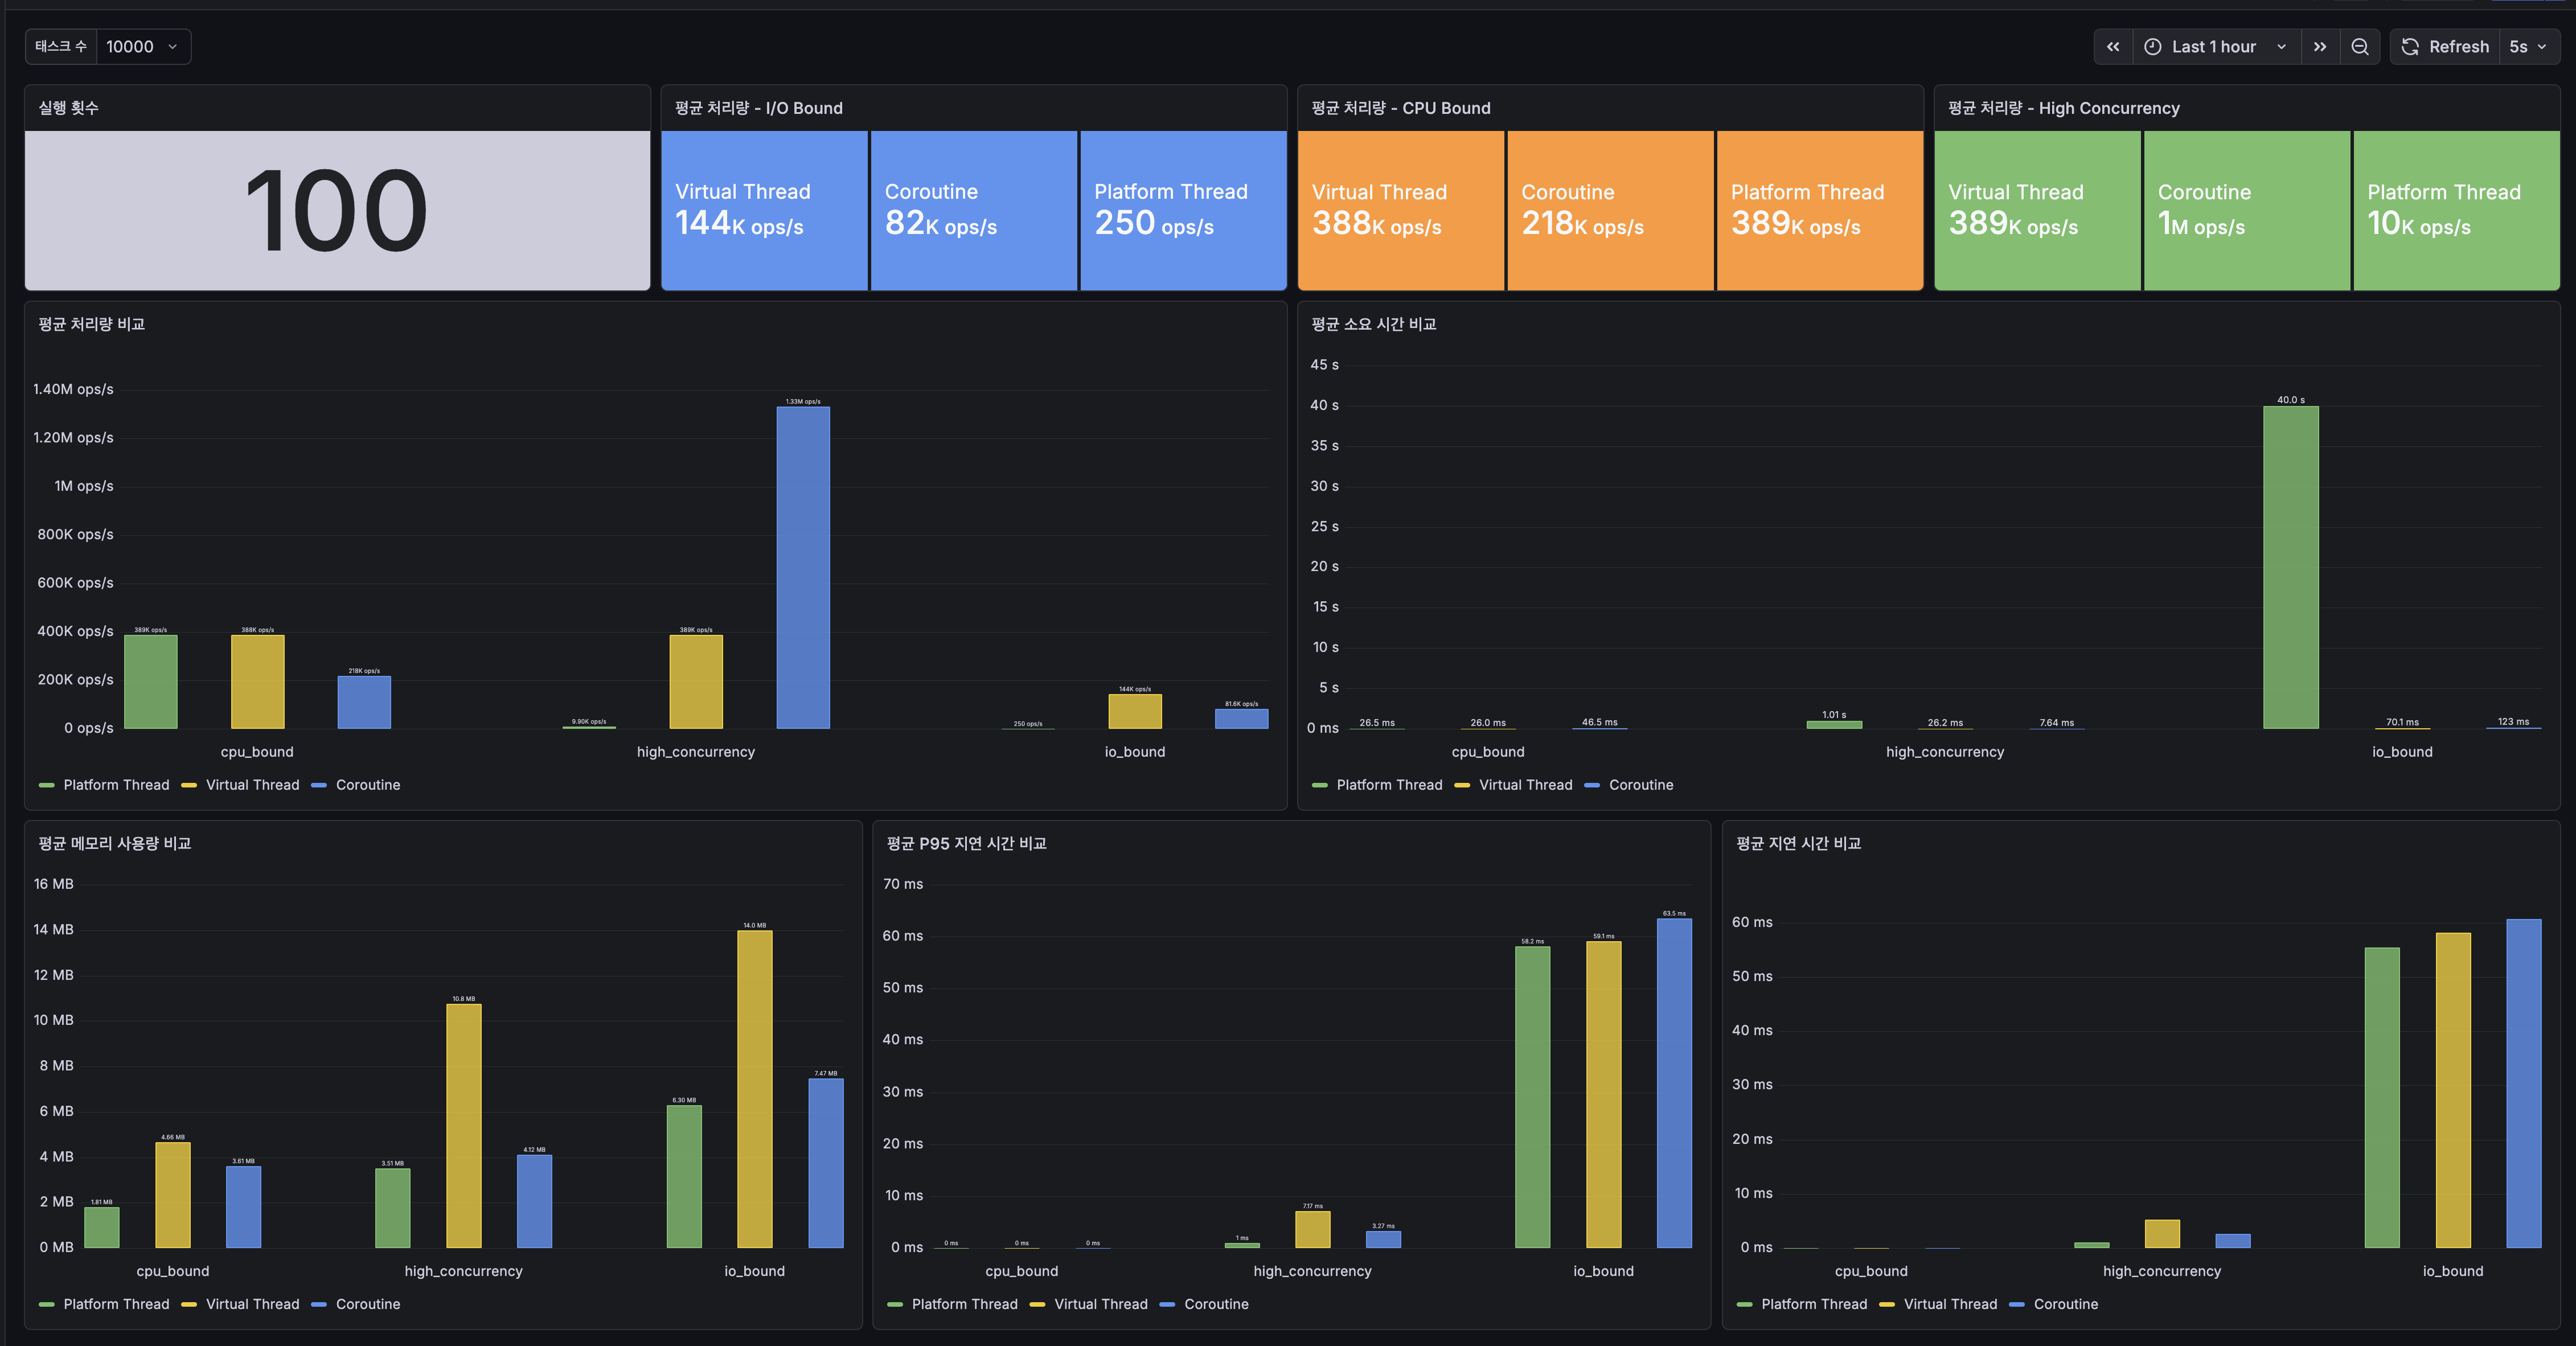Shift time range forward with double-right arrows

[x=2320, y=47]
